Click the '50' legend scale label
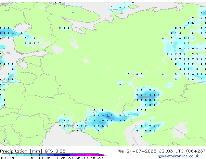Image resolution: width=206 pixels, height=159 pixels. (x=100, y=158)
